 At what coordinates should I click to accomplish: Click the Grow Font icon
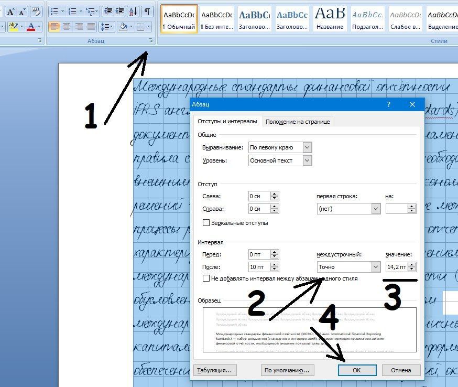pyautogui.click(x=11, y=12)
